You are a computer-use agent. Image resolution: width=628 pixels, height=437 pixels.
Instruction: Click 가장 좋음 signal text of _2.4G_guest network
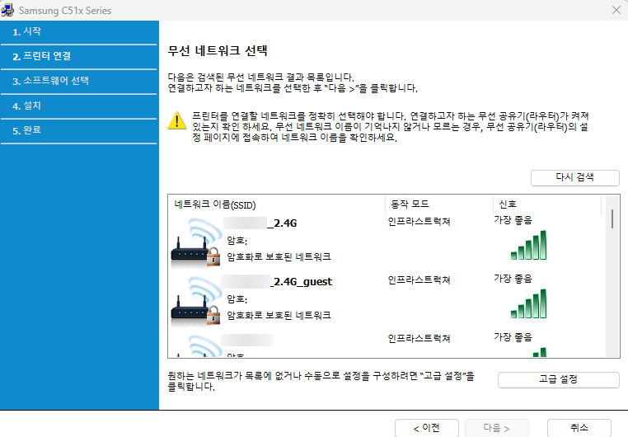tap(513, 279)
